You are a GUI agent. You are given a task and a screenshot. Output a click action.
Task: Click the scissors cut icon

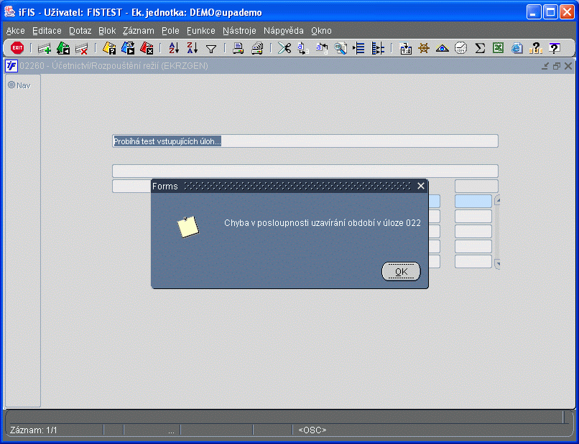(284, 48)
